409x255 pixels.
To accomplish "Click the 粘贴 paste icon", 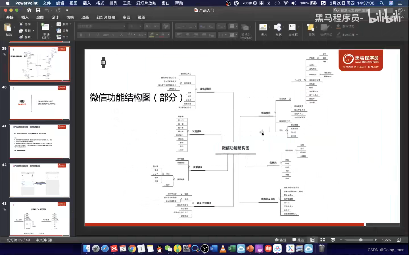I will click(8, 27).
